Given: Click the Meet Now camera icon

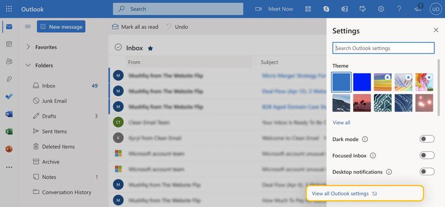Looking at the screenshot, I should point(258,9).
